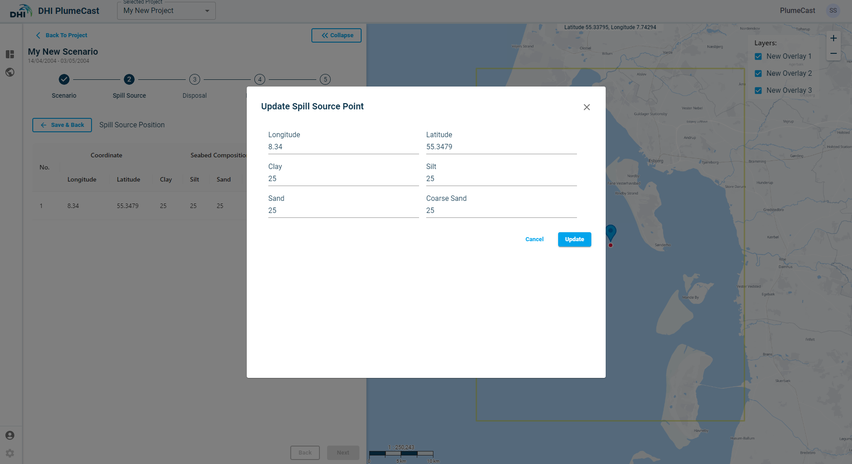Close the Update Spill Source Point dialog
Viewport: 852px width, 464px height.
coord(586,107)
